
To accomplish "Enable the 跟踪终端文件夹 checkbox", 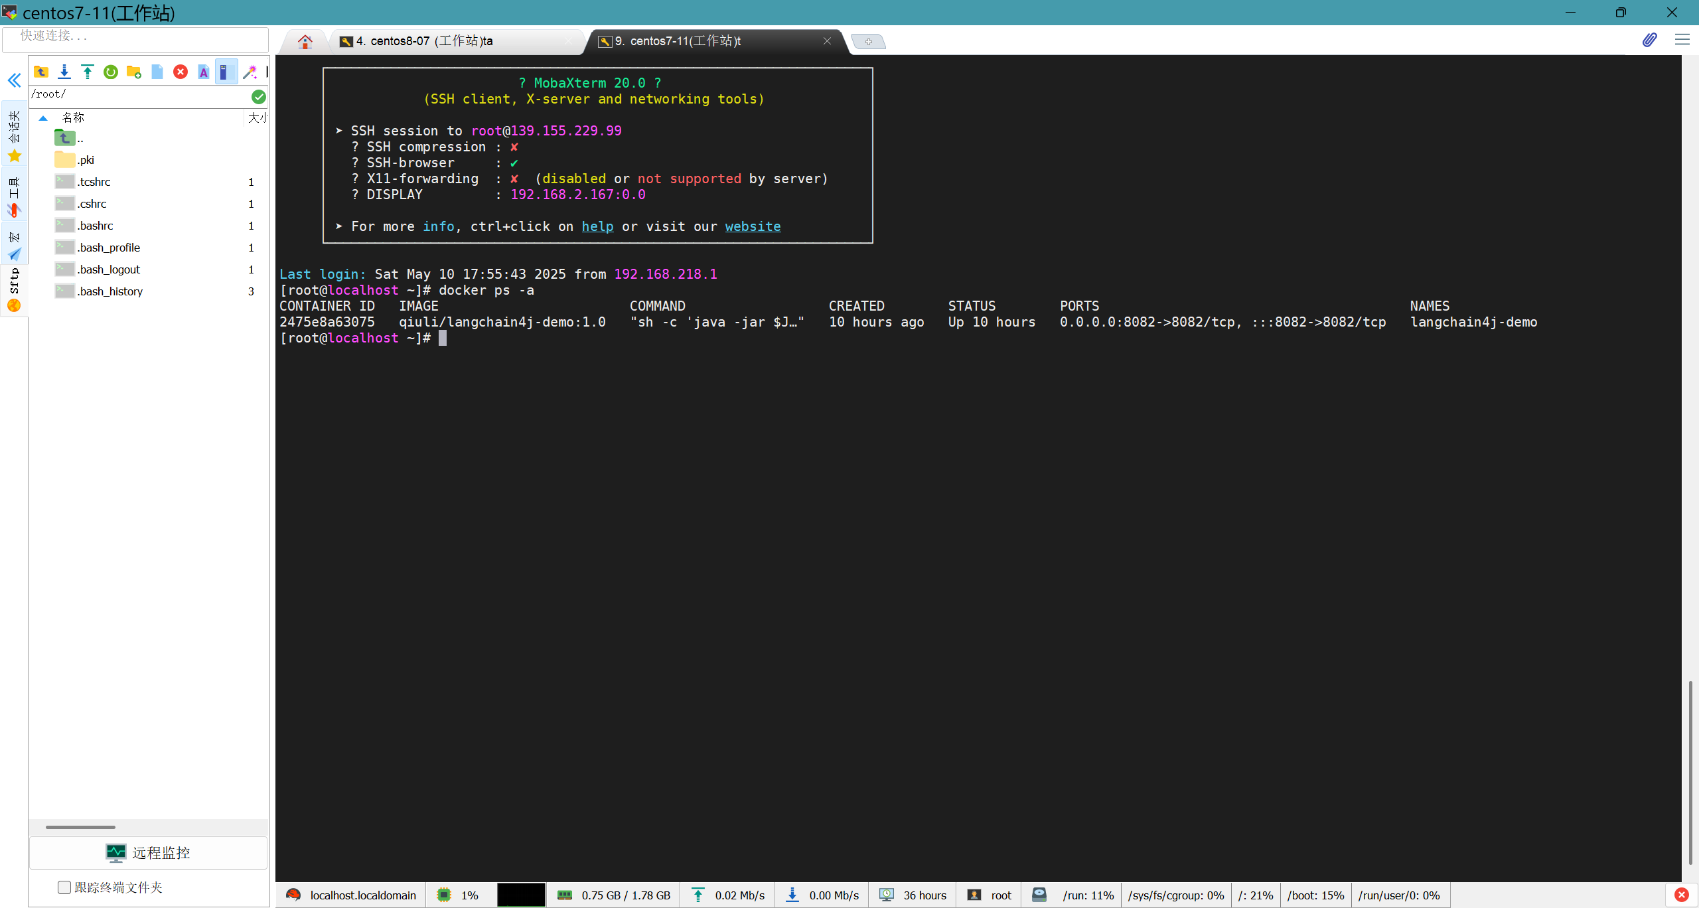I will [x=64, y=887].
